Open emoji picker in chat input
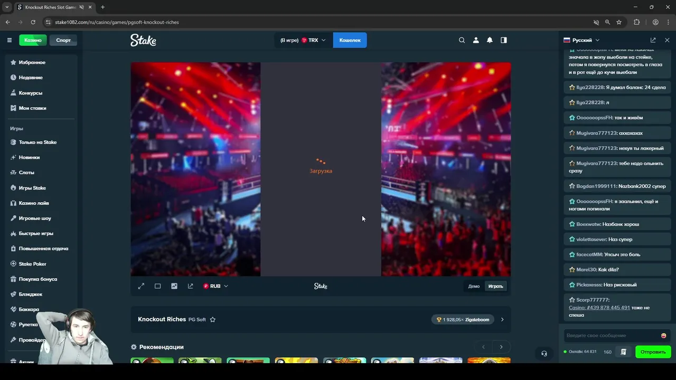 click(663, 336)
